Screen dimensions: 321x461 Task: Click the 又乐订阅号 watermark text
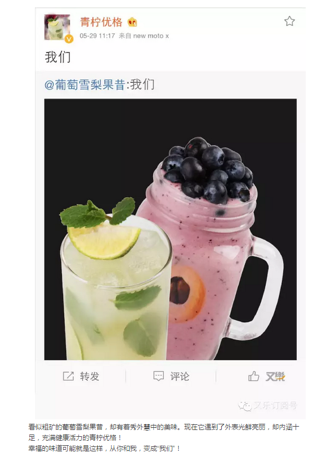point(275,406)
